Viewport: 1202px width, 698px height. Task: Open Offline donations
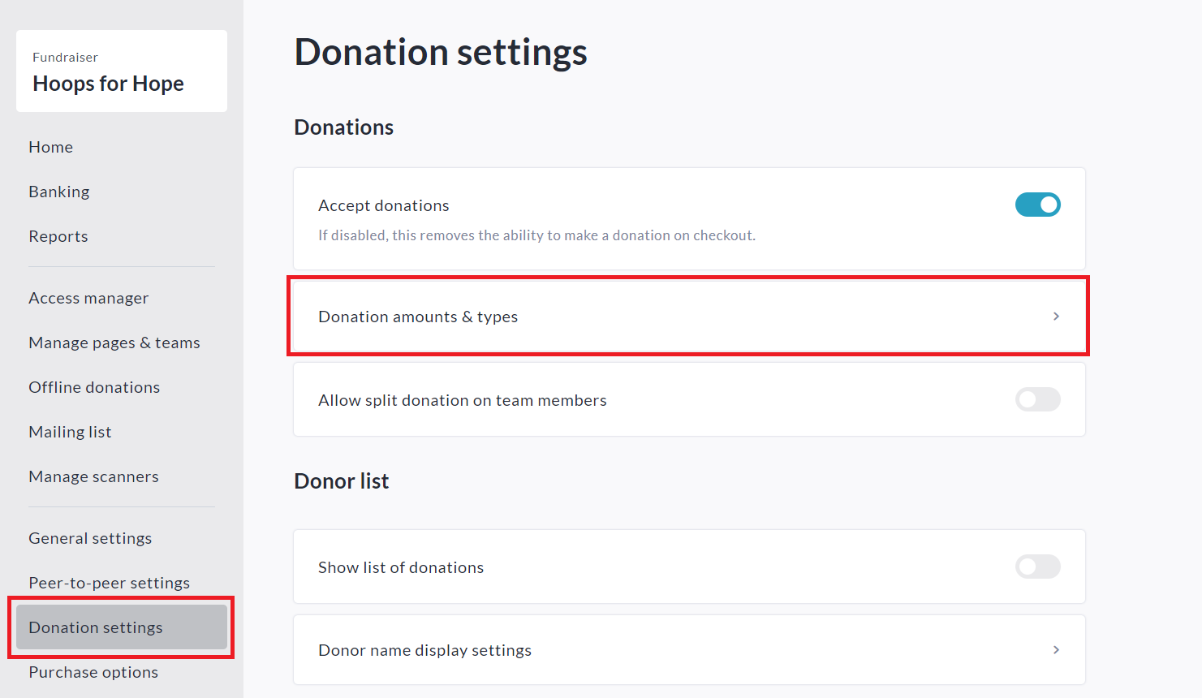pyautogui.click(x=94, y=386)
